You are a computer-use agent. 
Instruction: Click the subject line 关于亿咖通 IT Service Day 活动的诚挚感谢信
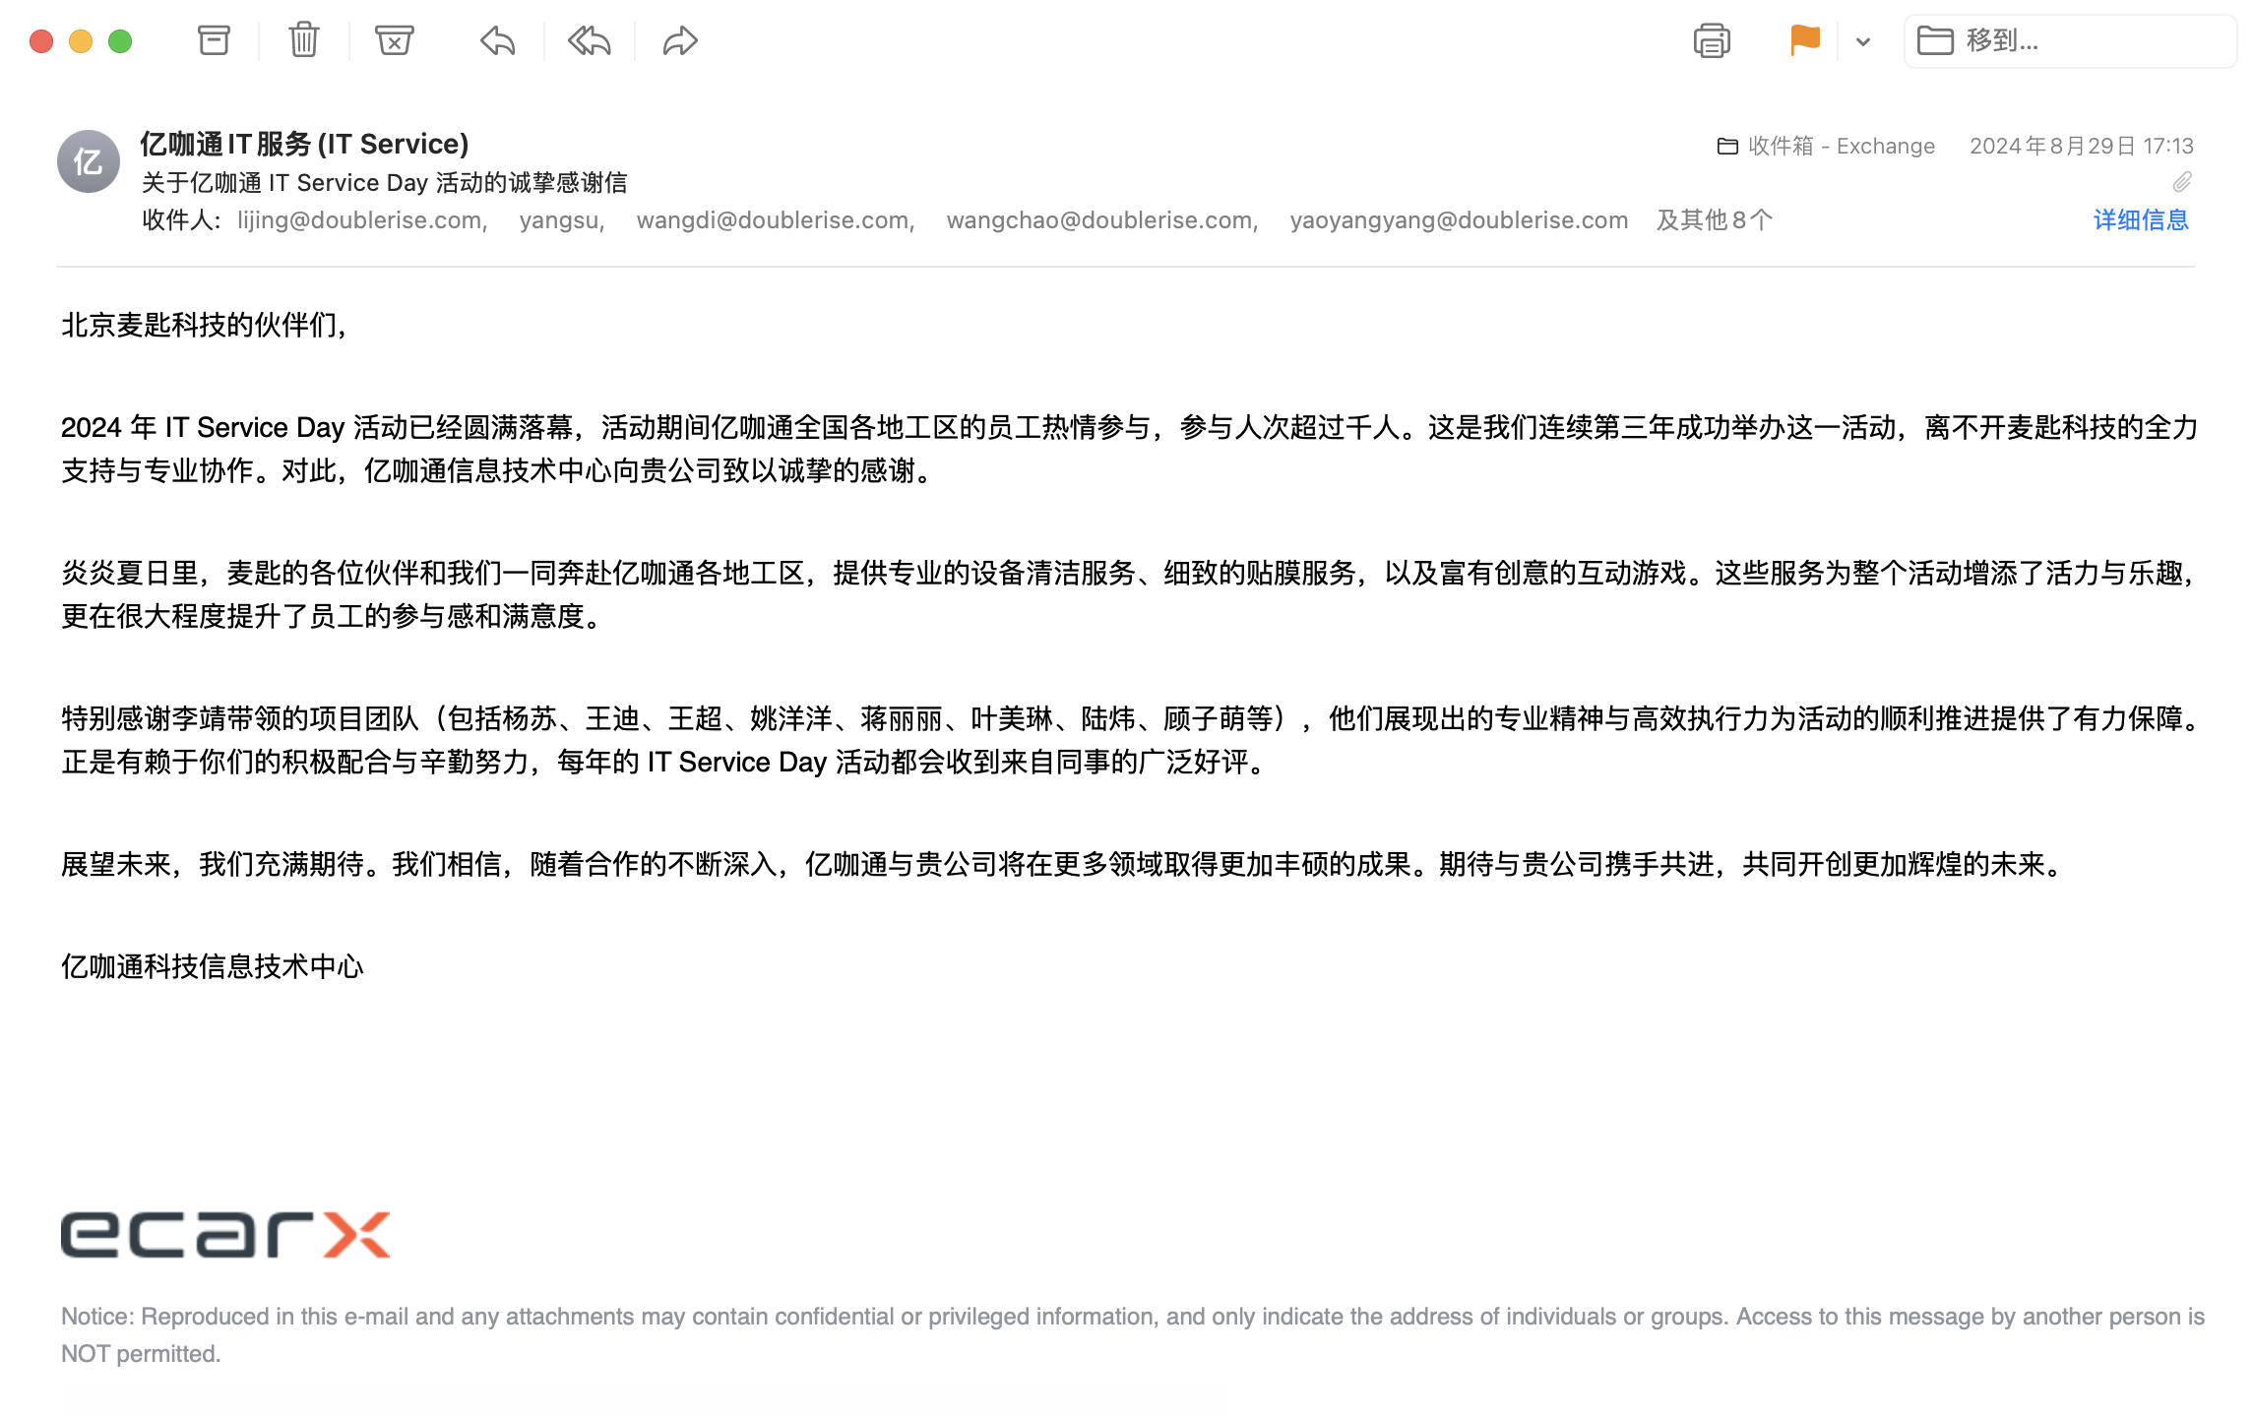385,183
